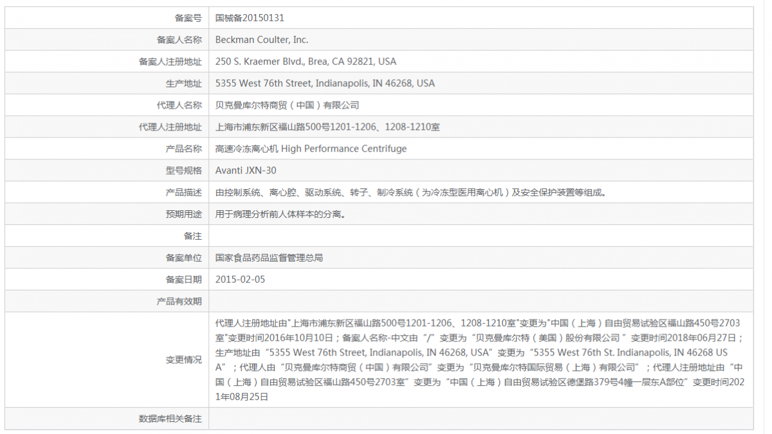Select model Avanti JXN-30

(x=246, y=171)
